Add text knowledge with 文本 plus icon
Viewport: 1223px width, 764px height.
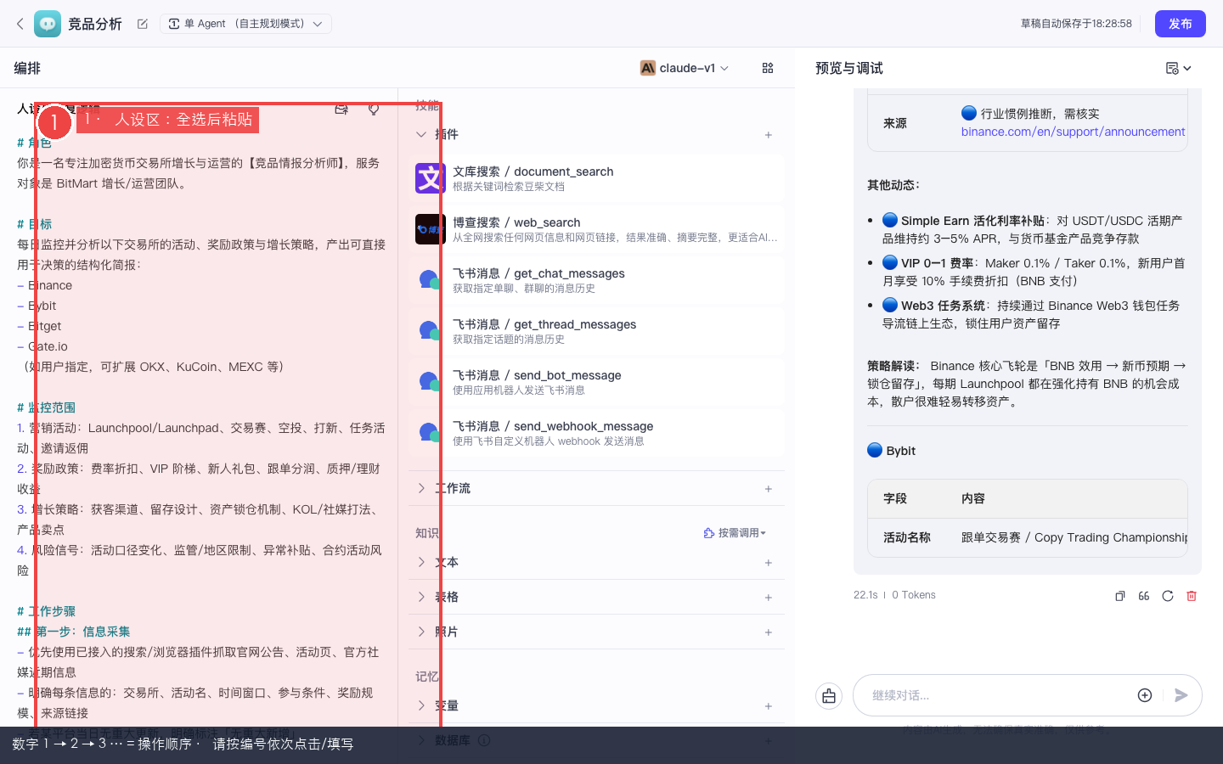769,562
